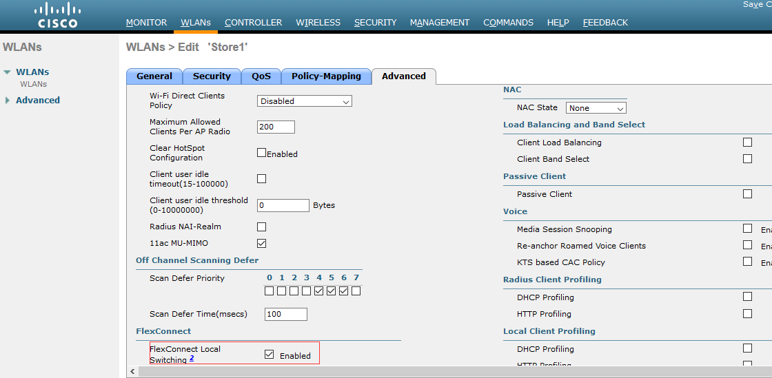Uncheck Scan Defer Priority 4 box
Image resolution: width=772 pixels, height=378 pixels.
[x=318, y=291]
